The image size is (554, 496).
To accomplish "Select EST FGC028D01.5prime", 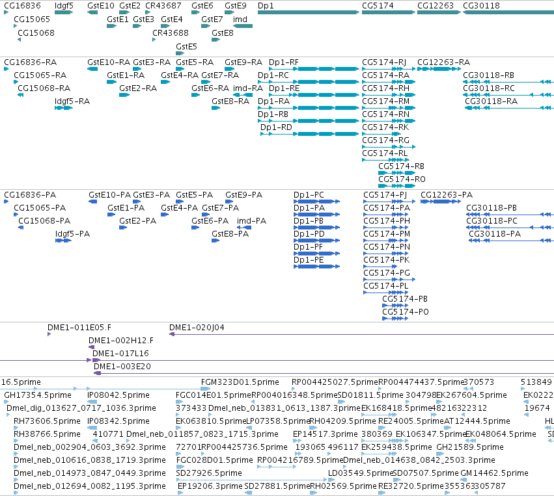I will (214, 460).
